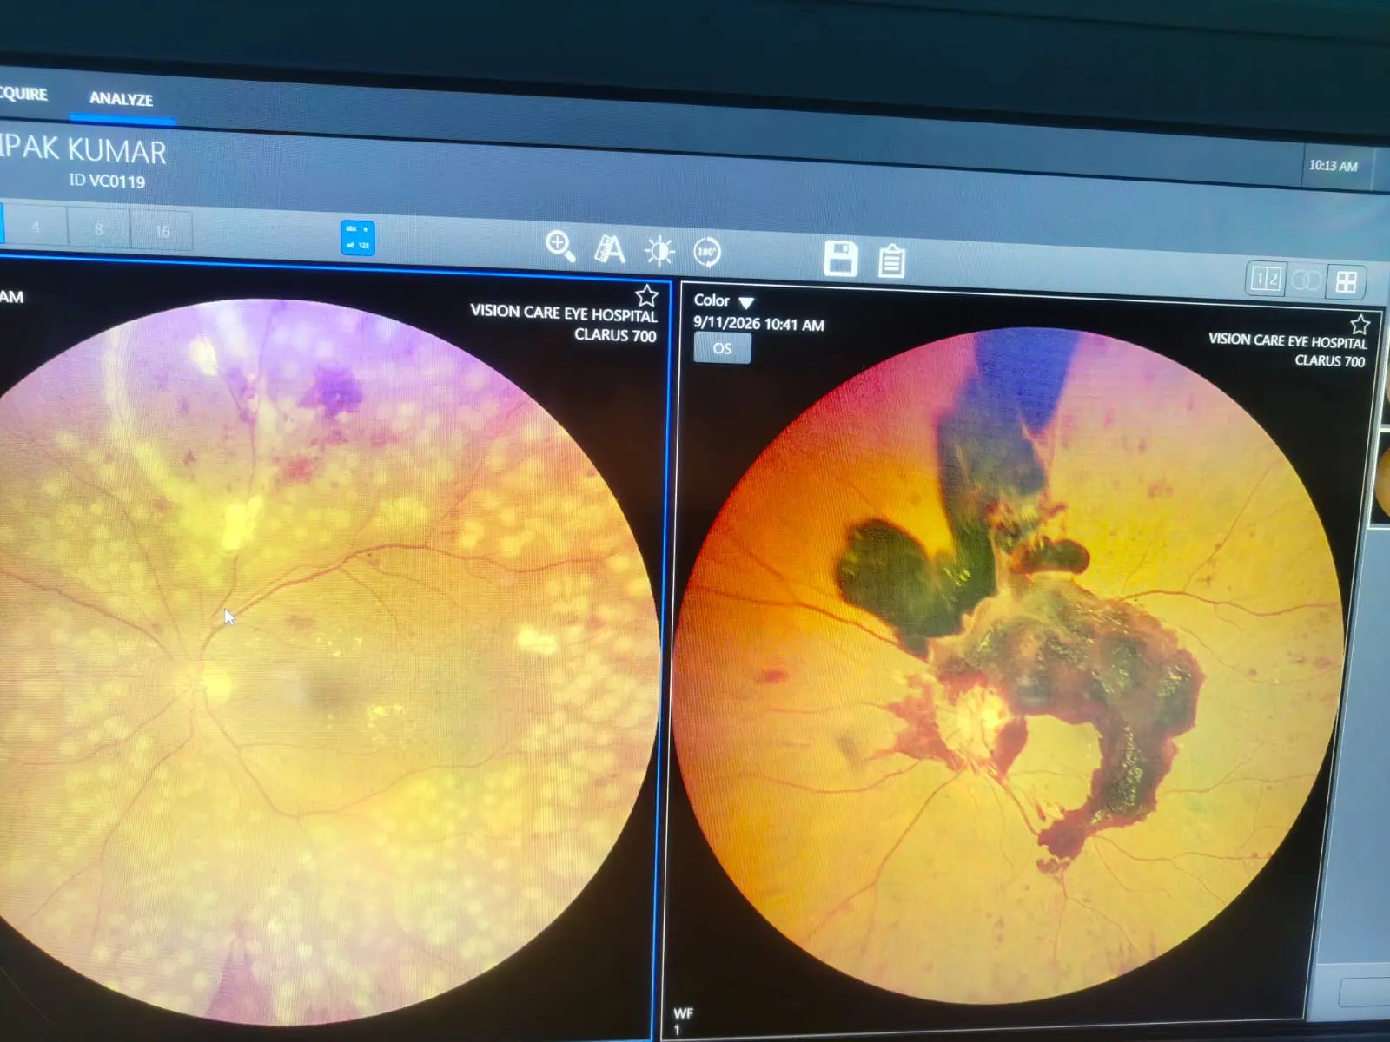
Task: Select the text annotation ruler tool
Action: coord(609,249)
